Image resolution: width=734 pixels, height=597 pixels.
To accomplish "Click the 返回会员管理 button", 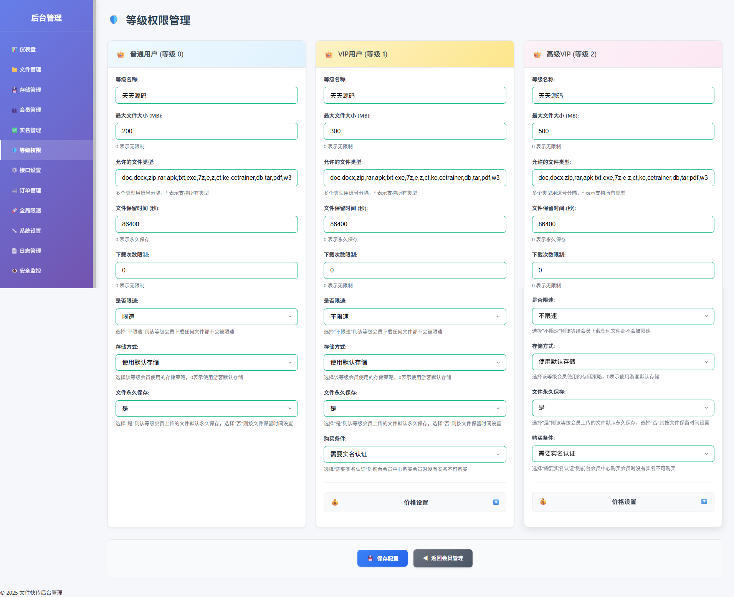I will tap(443, 558).
